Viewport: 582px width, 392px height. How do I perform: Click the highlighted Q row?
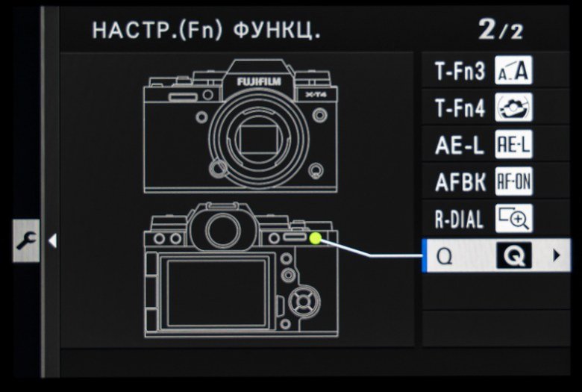496,255
